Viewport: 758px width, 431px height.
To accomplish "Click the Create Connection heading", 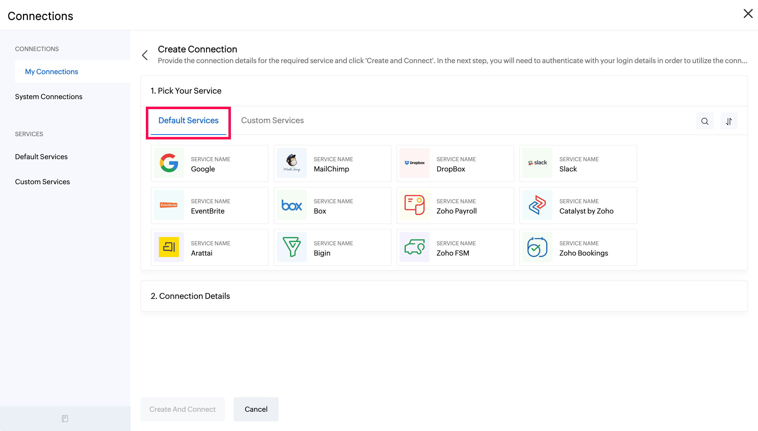I will coord(198,49).
